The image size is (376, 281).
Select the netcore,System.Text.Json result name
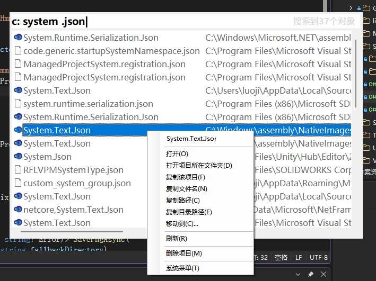point(73,210)
